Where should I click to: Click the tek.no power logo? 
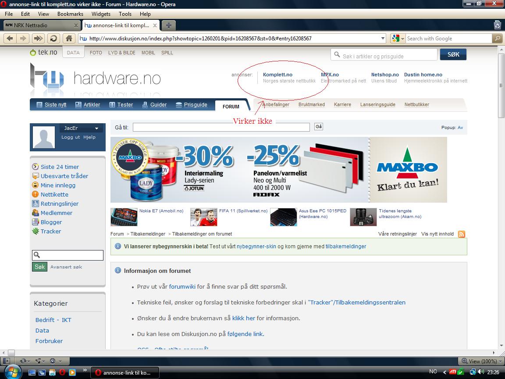43,52
